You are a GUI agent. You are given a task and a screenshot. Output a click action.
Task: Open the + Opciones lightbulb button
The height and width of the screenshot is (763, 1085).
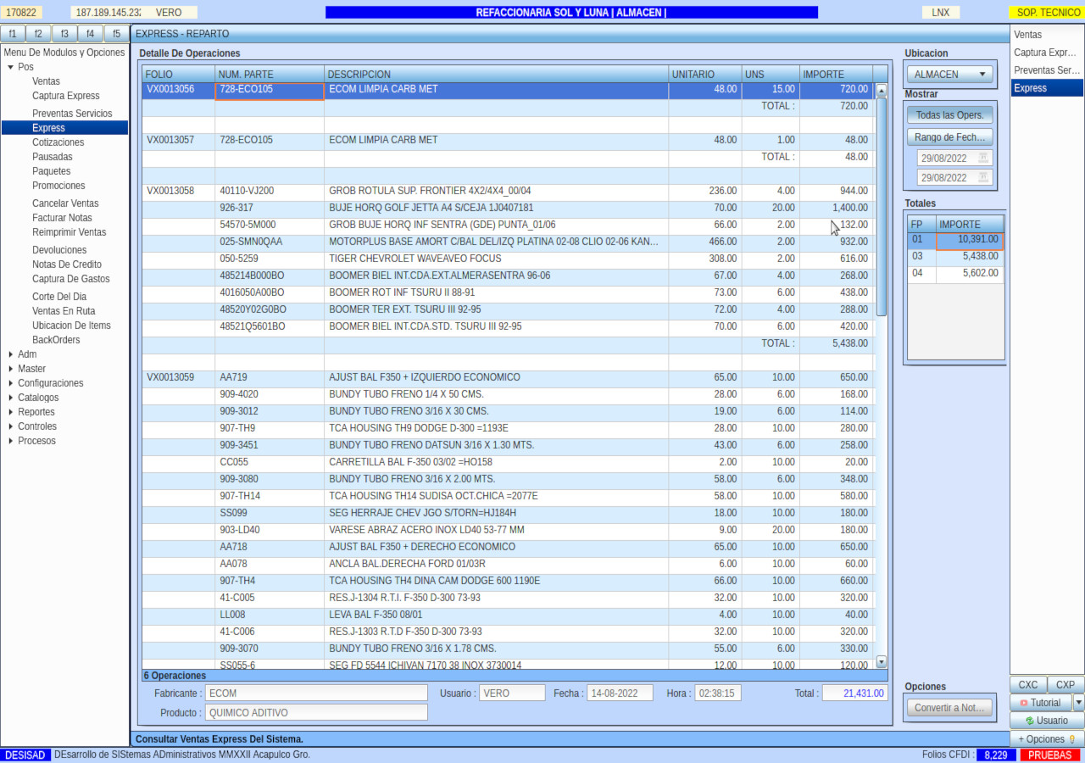click(x=1047, y=739)
